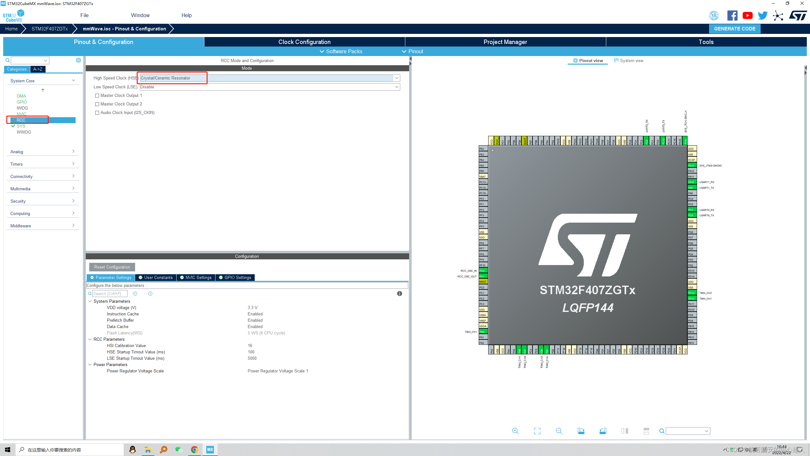Collapse System Parameters tree group
This screenshot has width=810, height=456.
tap(90, 301)
